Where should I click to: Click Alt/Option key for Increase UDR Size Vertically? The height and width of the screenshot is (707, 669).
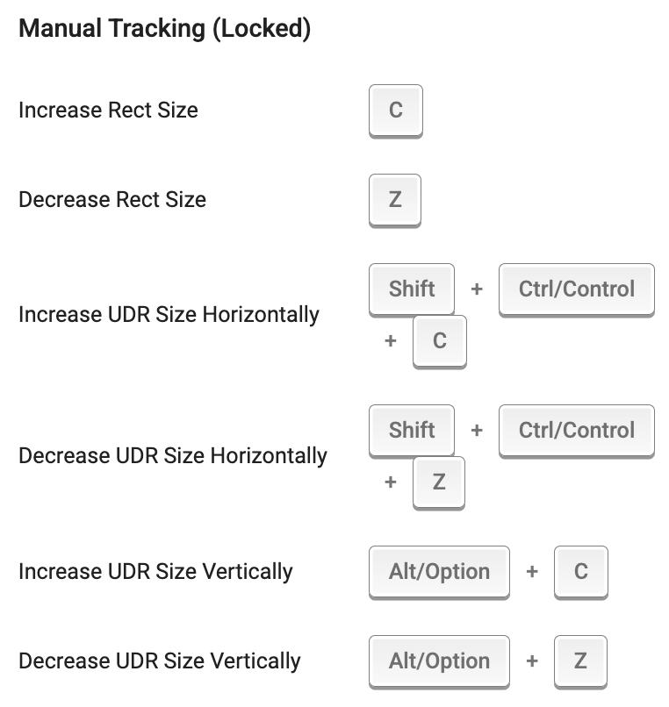(439, 572)
